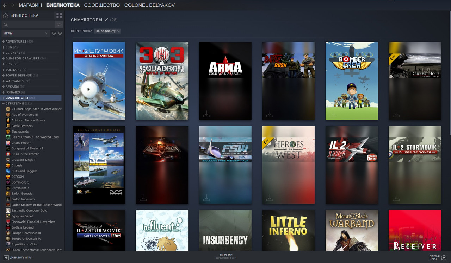
Task: Expand RPG collection
Action: tap(3, 64)
